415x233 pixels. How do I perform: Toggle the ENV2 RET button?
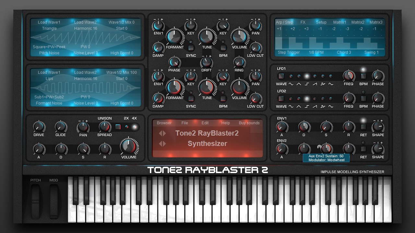[363, 150]
